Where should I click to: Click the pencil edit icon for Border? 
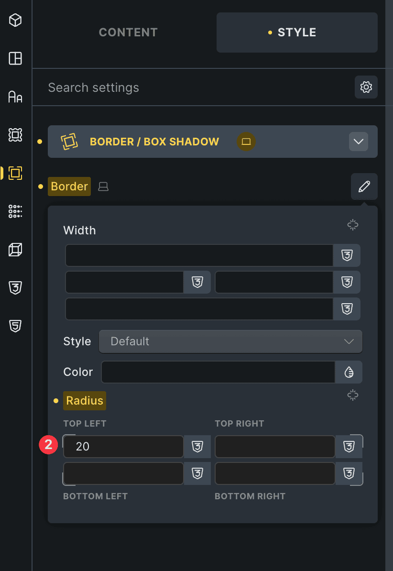coord(364,187)
